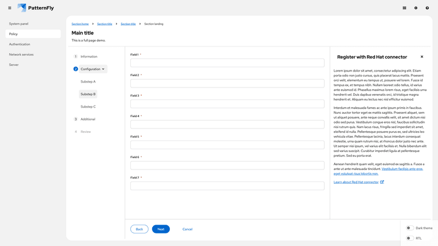438x246 pixels.
Task: Click the Next button
Action: tap(161, 229)
